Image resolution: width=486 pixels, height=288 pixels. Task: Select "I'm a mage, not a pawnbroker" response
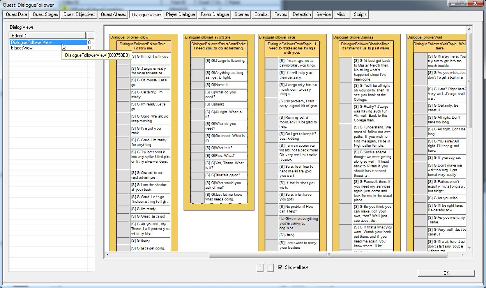(299, 63)
